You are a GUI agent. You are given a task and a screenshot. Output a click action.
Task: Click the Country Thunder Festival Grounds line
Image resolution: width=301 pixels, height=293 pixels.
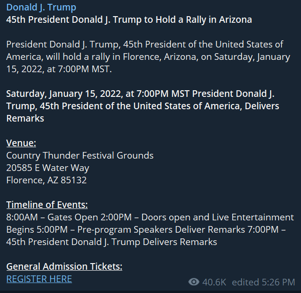click(80, 155)
